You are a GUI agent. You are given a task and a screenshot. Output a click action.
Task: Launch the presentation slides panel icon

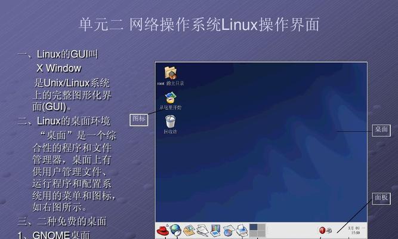pos(215,231)
